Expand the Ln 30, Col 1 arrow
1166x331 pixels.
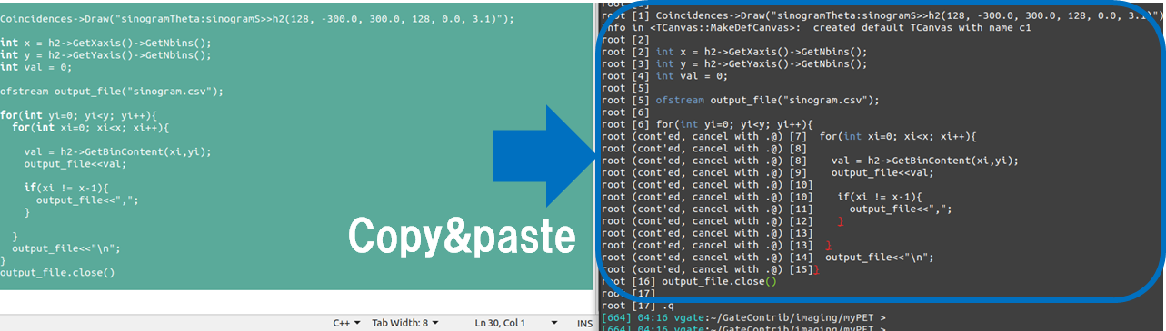click(x=553, y=323)
